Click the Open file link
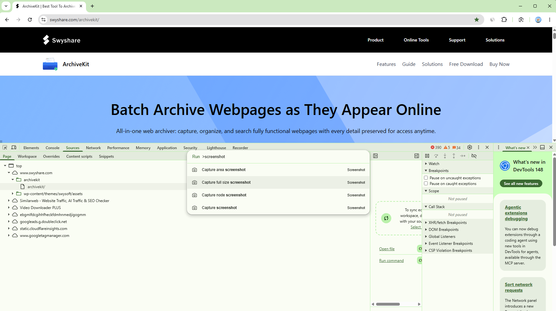The height and width of the screenshot is (311, 556). tap(387, 249)
